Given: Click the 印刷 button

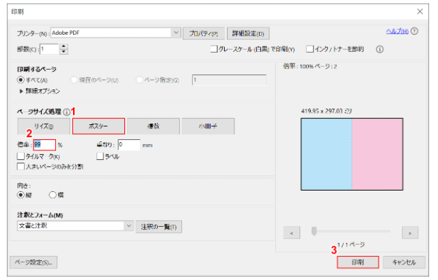Looking at the screenshot, I should 357,262.
